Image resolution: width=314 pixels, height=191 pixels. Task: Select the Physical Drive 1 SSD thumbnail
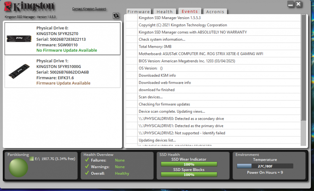click(x=19, y=71)
